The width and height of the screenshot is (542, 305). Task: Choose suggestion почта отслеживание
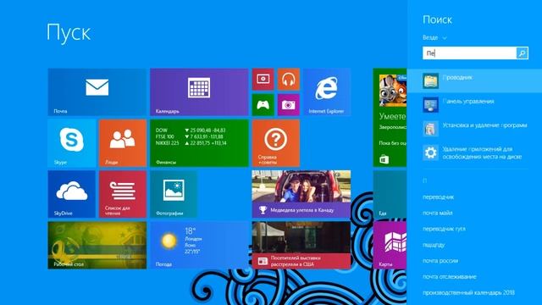coord(450,277)
